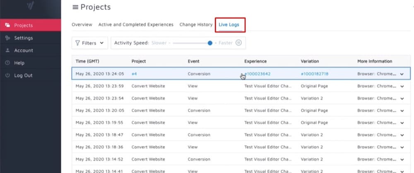Open the Change History tab
Image resolution: width=414 pixels, height=173 pixels.
point(196,24)
